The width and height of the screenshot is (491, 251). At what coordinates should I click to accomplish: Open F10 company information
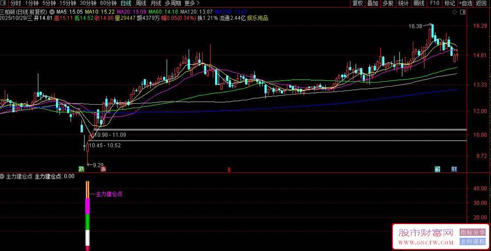(435, 3)
